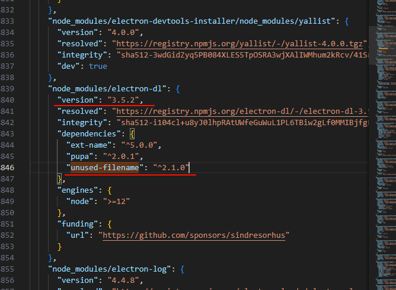Image resolution: width=396 pixels, height=290 pixels.
Task: Click line number 833 in gutter
Action: pos(7,21)
